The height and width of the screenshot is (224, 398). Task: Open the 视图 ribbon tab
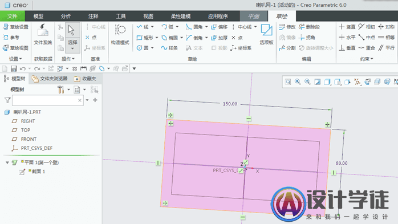click(x=148, y=16)
